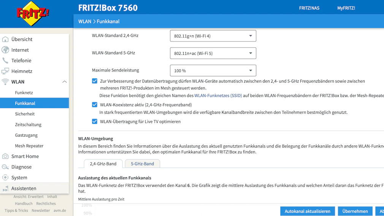This screenshot has width=384, height=216.
Task: Click Autokanal aktualisieren button
Action: tap(307, 211)
